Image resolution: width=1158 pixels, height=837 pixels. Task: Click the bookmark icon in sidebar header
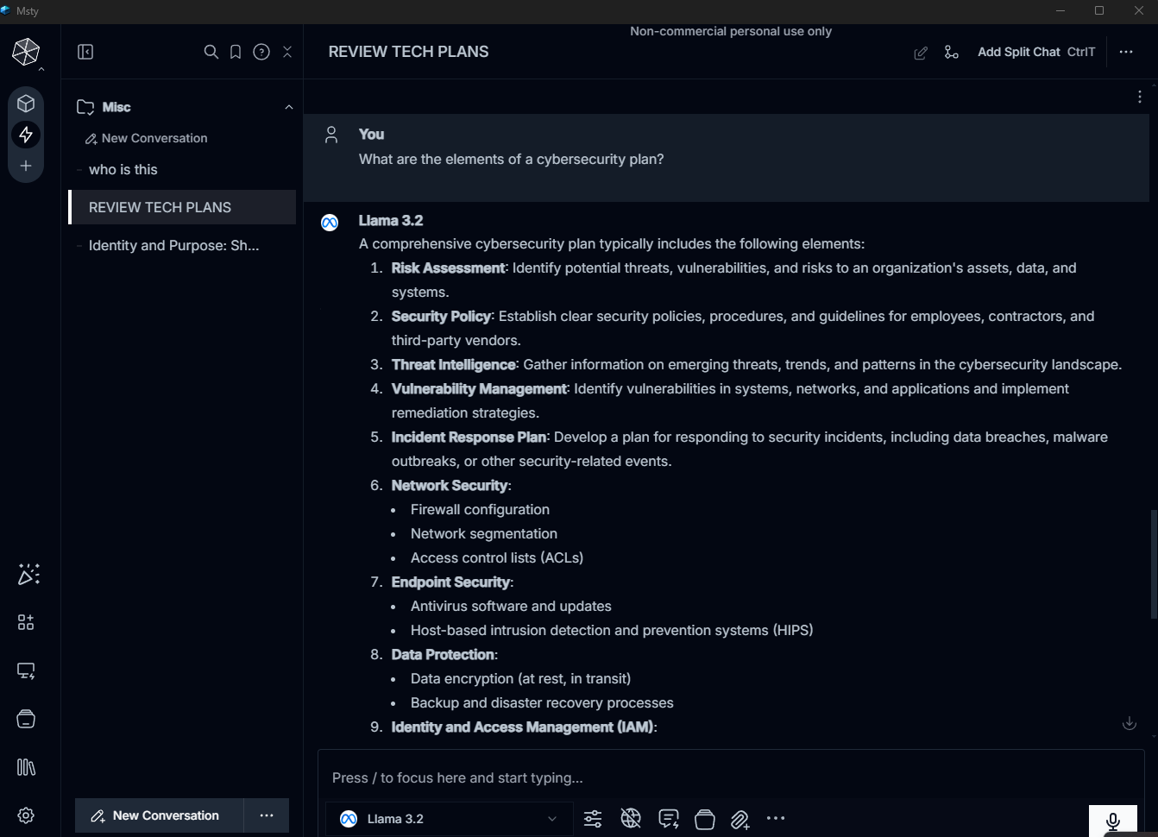[x=236, y=52]
